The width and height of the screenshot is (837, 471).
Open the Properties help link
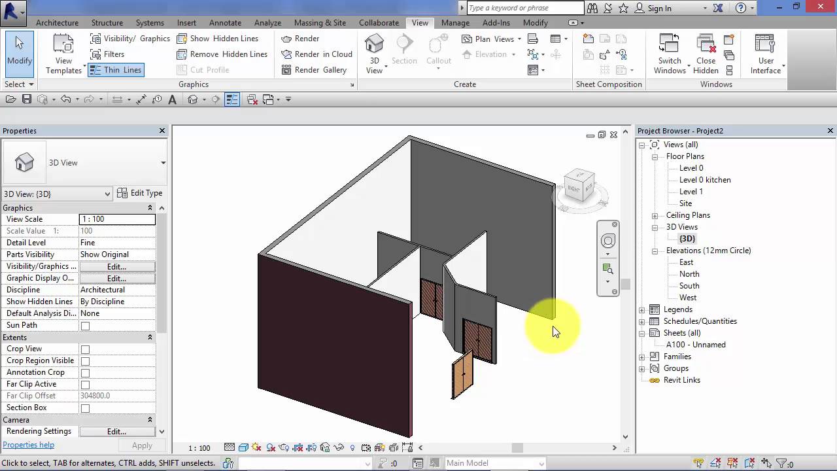coord(28,445)
